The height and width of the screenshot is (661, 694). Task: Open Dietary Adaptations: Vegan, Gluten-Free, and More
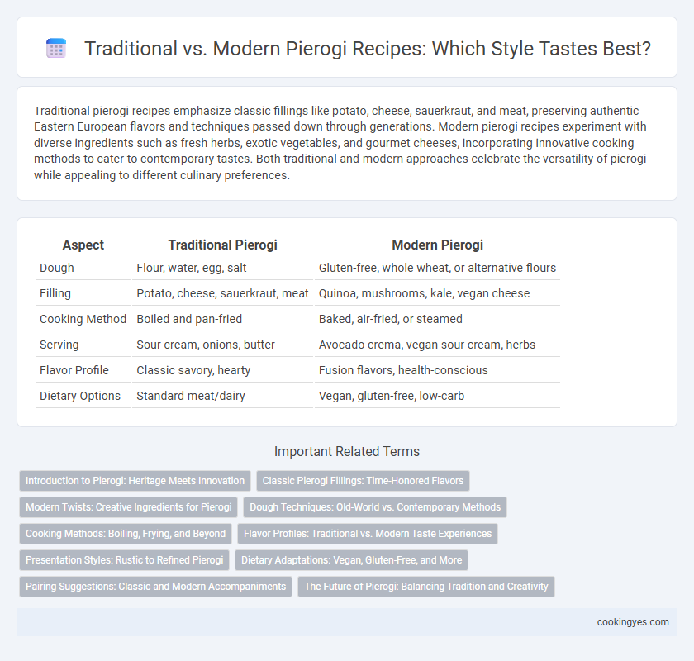tap(351, 560)
